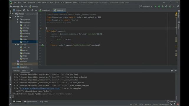
Task: Click in the terminal input prompt
Action: point(13,96)
